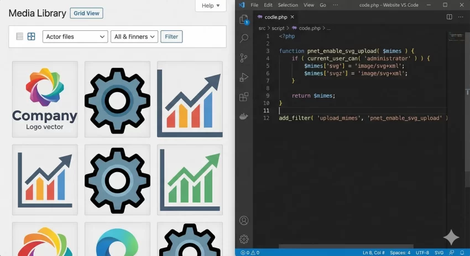Image resolution: width=470 pixels, height=256 pixels.
Task: Click the feedback icon in status bar
Action: [x=451, y=253]
